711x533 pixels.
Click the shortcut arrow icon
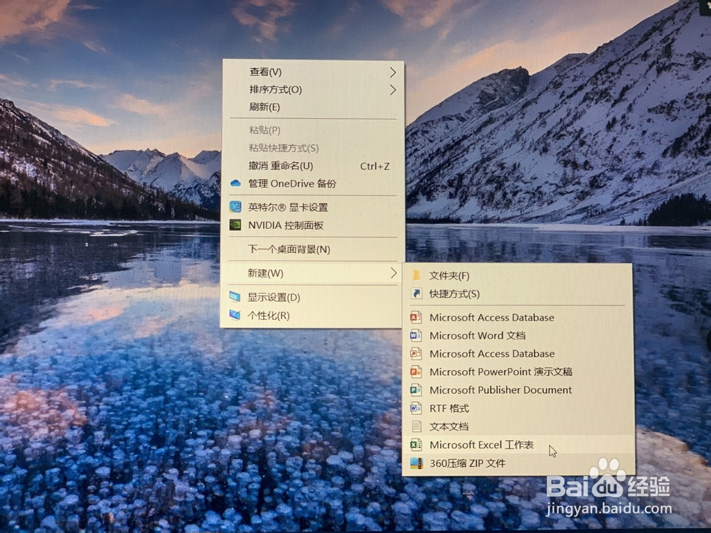click(416, 294)
